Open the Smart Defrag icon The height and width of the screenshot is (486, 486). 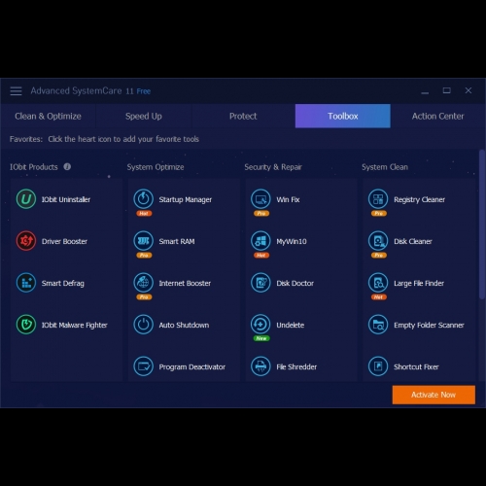point(26,283)
